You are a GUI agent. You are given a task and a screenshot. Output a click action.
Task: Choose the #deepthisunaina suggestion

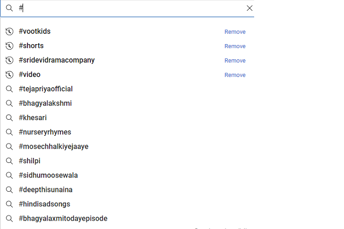(x=46, y=190)
